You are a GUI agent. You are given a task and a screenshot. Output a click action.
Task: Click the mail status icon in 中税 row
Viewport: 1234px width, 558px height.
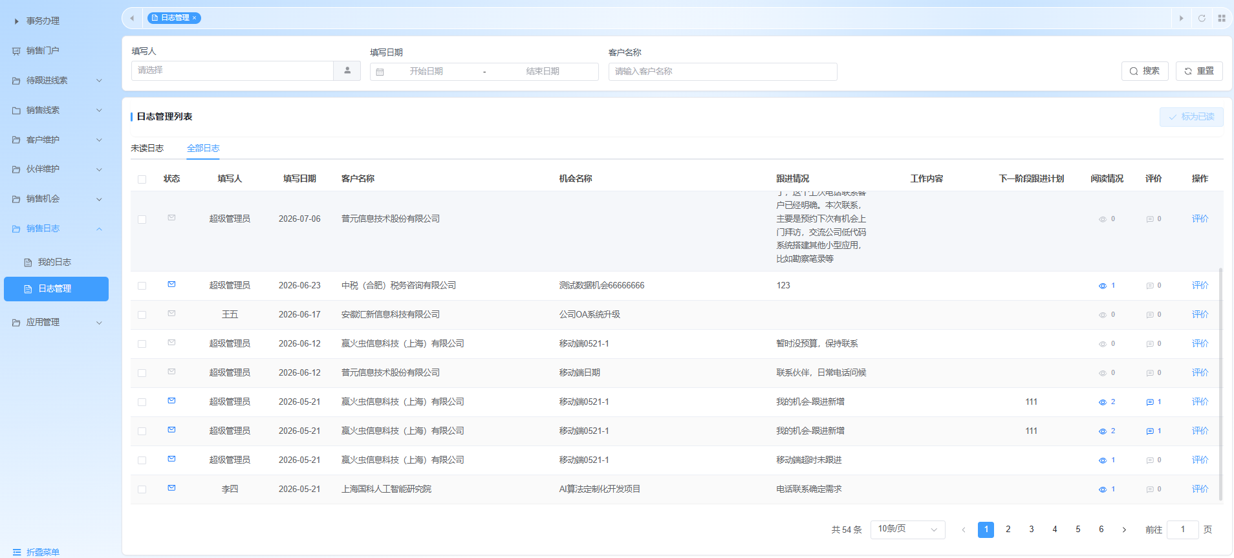pyautogui.click(x=171, y=284)
